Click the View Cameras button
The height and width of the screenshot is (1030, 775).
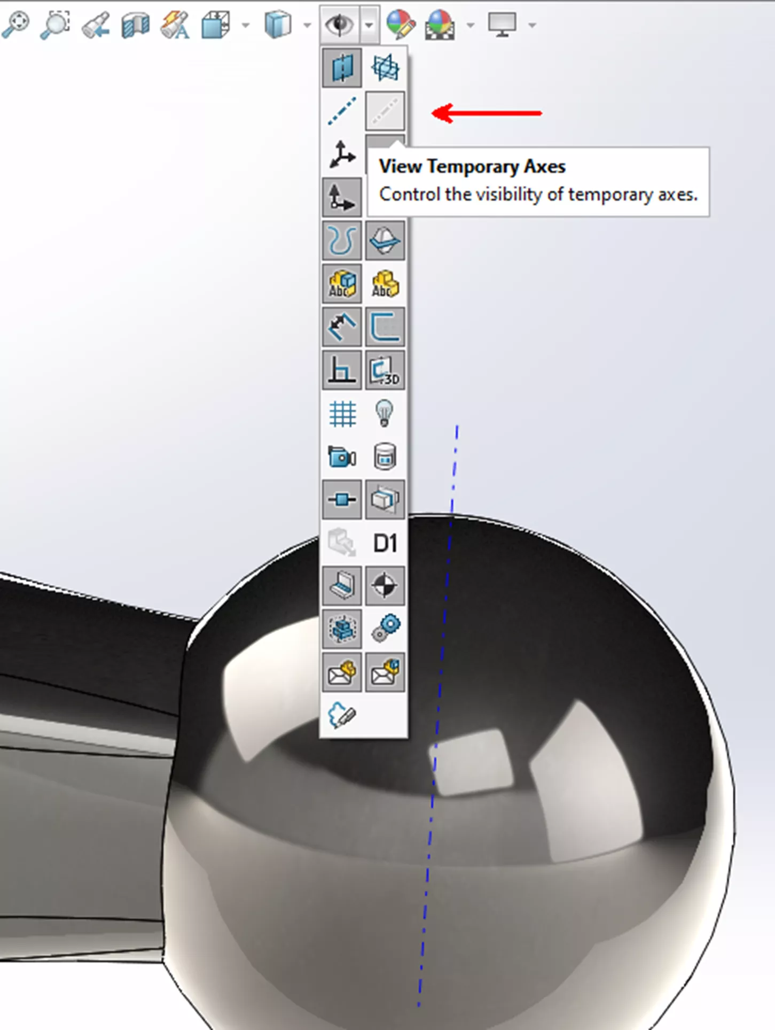click(x=342, y=457)
